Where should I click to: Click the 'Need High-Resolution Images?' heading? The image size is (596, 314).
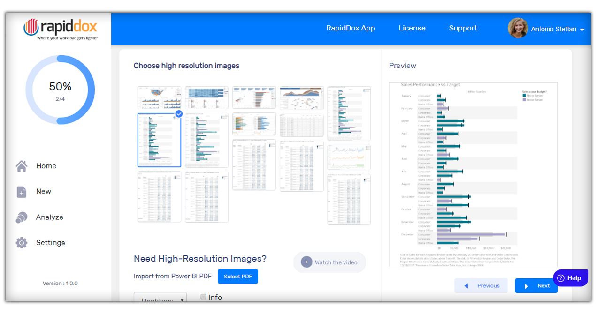tap(200, 259)
